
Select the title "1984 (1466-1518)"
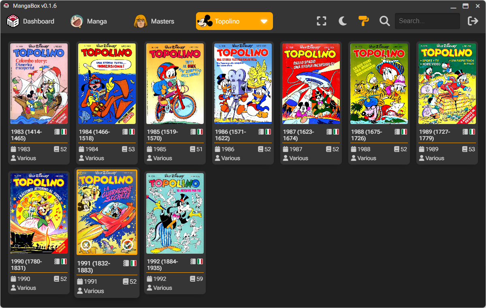click(95, 135)
